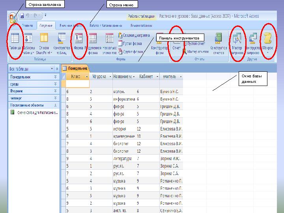
Task: Select the 'информатика' cell
Action: [124, 99]
